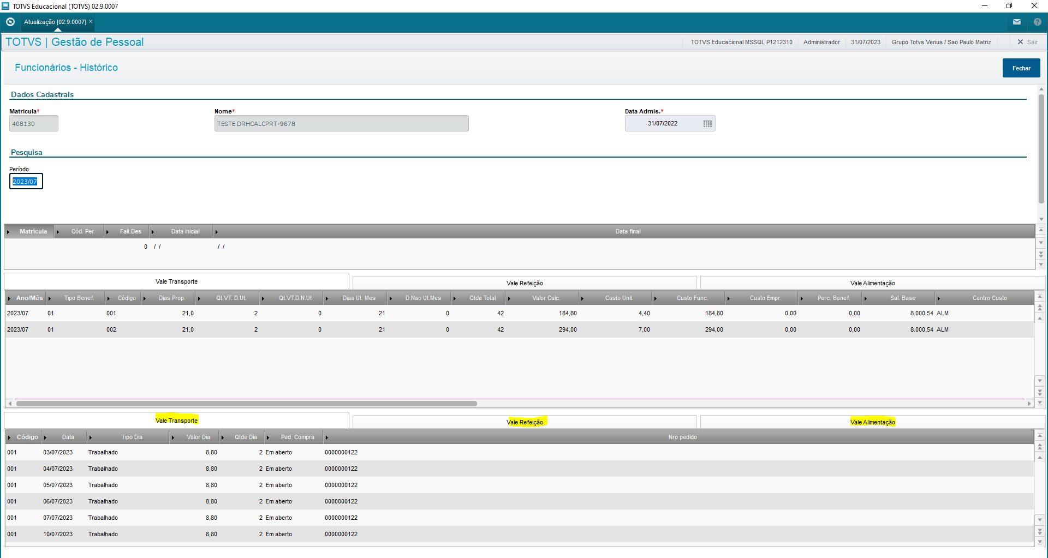
Task: Page up in the Tipo Dia grid
Action: click(x=1040, y=447)
